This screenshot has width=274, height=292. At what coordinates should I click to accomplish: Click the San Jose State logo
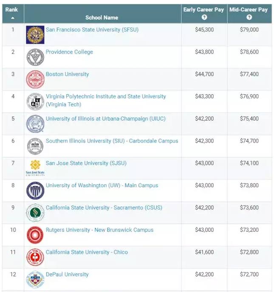[x=35, y=168]
